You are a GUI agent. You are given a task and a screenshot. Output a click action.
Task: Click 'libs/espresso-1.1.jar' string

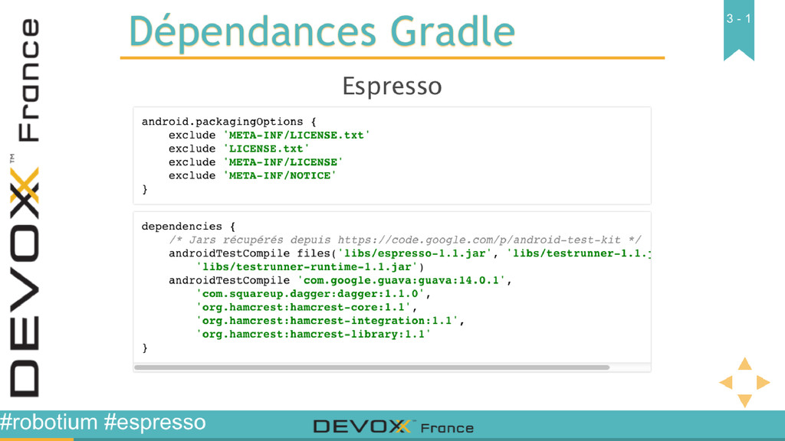coord(415,253)
